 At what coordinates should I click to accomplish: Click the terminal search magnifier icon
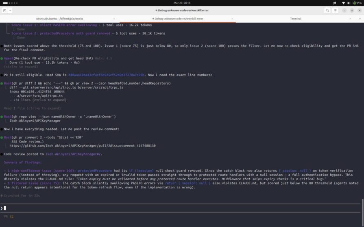(327, 11)
